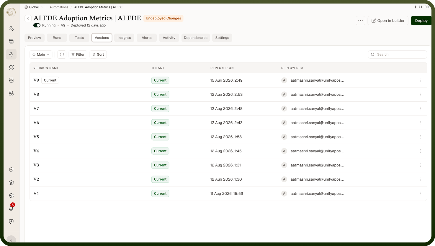Click the Version Name column header
Image resolution: width=435 pixels, height=246 pixels.
(46, 68)
